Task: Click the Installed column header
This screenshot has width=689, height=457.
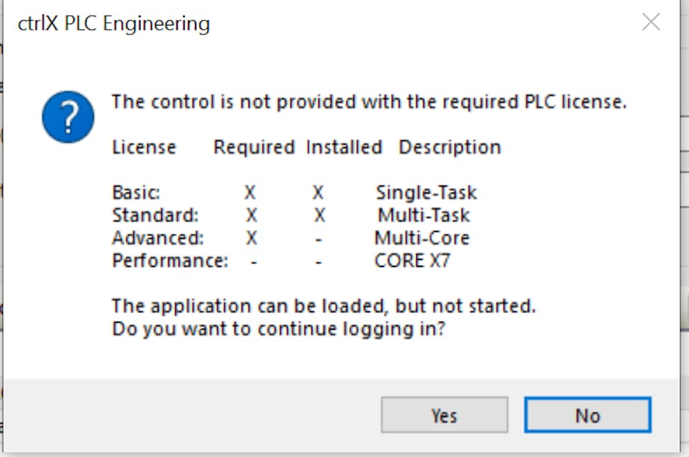Action: tap(344, 147)
